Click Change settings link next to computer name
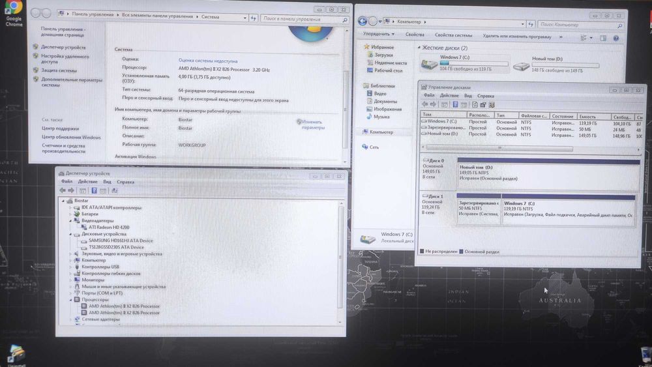The image size is (652, 367). coord(313,125)
